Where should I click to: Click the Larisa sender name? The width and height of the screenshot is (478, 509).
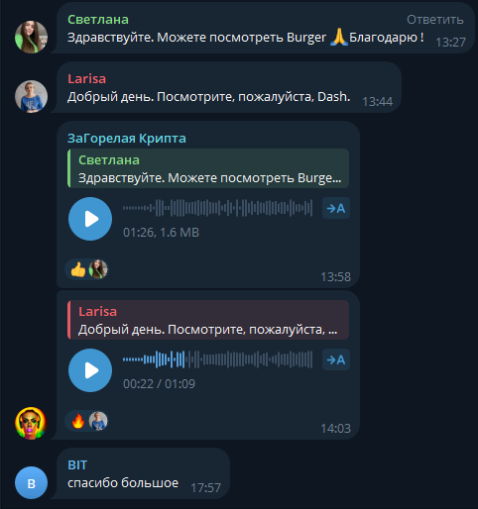87,79
